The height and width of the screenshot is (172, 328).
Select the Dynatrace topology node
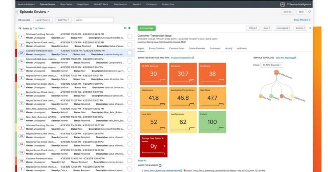(282, 96)
